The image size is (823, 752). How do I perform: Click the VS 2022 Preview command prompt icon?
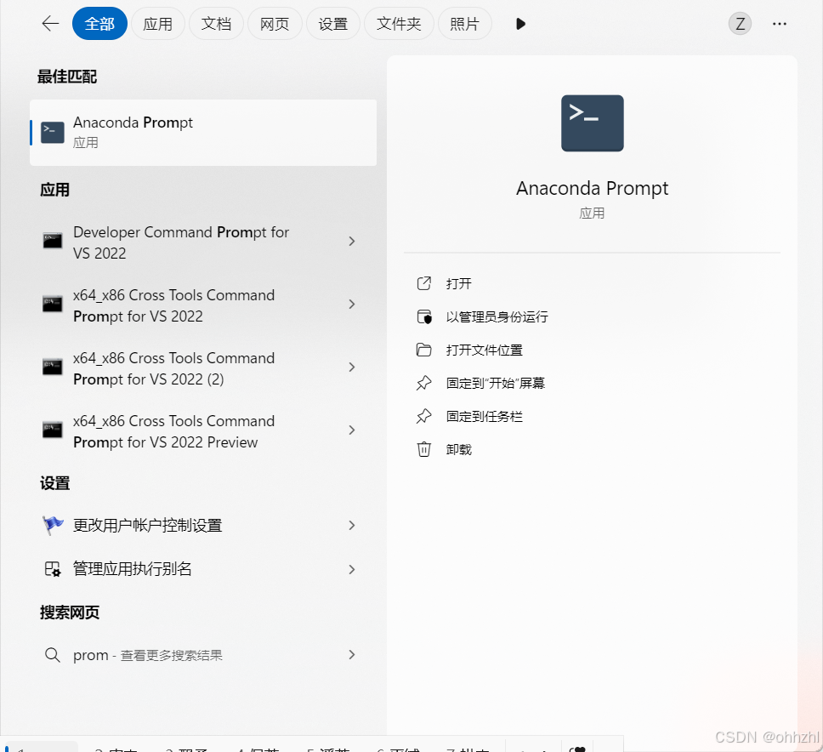[x=53, y=430]
